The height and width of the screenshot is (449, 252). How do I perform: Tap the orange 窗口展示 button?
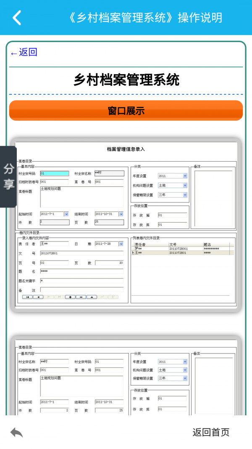click(126, 111)
